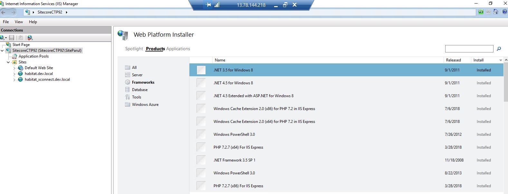Select the .NET 4.5 for Windows 8 row
The image size is (508, 194).
(x=346, y=83)
